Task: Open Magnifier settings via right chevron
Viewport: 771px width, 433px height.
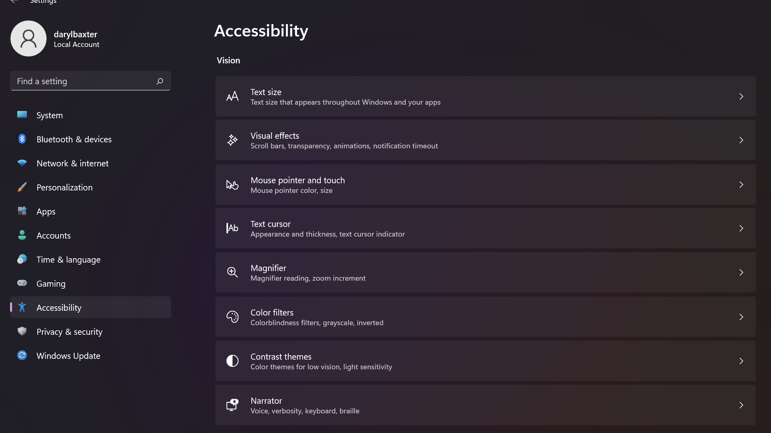Action: click(741, 272)
